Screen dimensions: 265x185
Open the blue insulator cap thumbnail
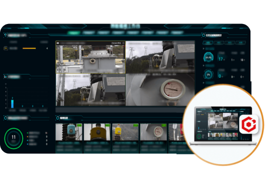(69, 132)
